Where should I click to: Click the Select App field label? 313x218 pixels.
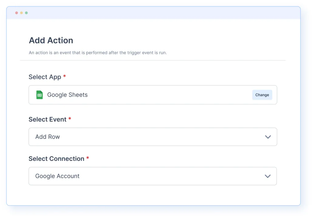pyautogui.click(x=44, y=77)
